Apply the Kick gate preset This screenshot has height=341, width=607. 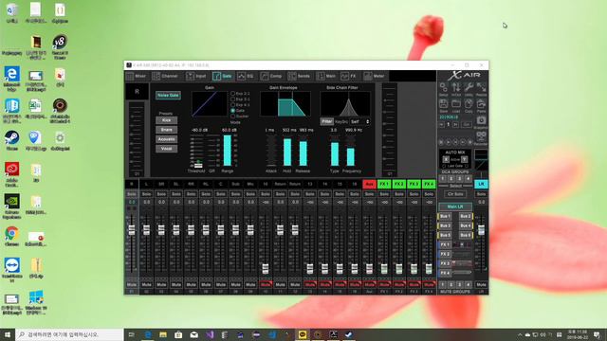[167, 120]
